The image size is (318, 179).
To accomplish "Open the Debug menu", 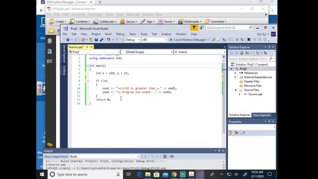I will [120, 34].
